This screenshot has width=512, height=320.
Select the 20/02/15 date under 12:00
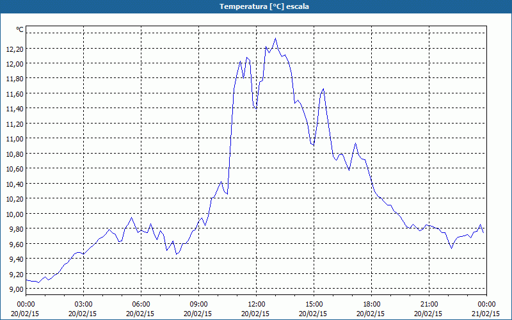pos(255,314)
